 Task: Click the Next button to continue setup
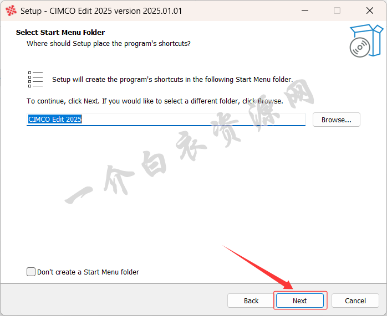pos(299,301)
